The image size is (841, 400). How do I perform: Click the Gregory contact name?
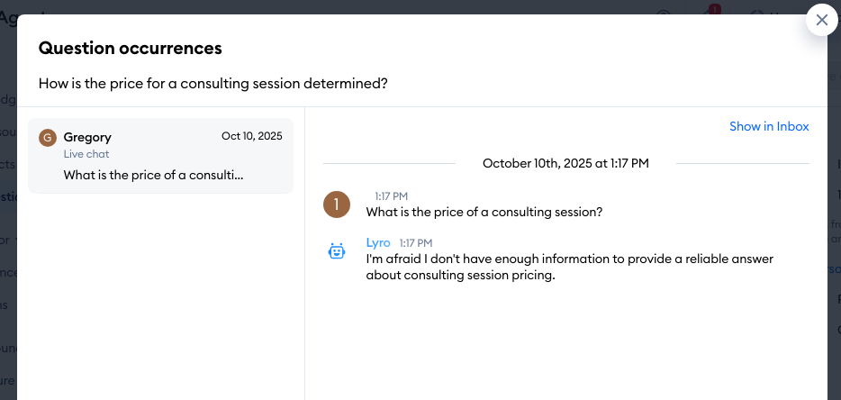coord(87,137)
